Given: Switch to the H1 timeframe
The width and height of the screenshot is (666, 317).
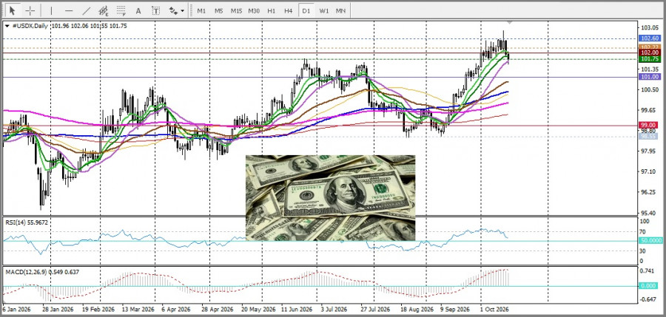Looking at the screenshot, I should (x=272, y=10).
